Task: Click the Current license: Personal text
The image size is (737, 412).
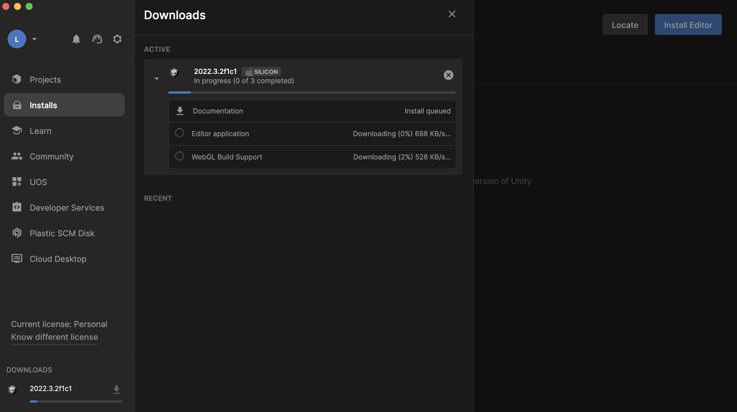Action: (59, 324)
